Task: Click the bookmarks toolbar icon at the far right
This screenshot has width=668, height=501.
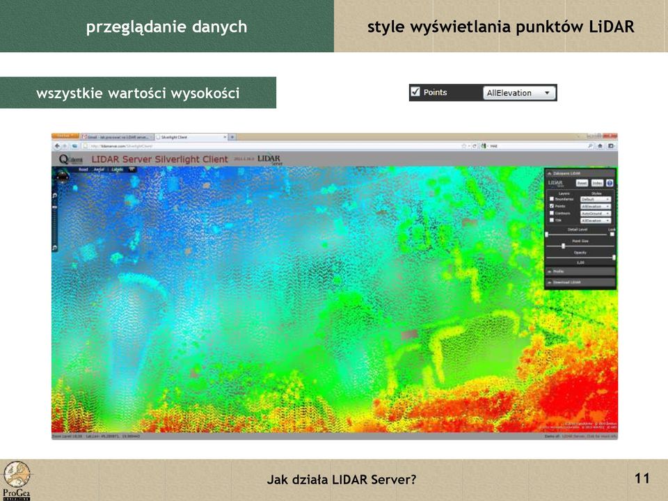Action: (611, 145)
